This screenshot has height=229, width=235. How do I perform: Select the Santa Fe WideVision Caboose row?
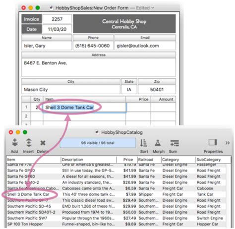[117, 188]
